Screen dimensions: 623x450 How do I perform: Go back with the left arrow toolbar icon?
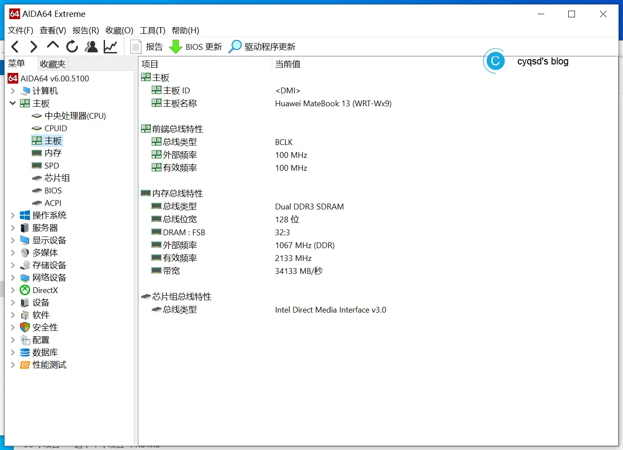[15, 47]
